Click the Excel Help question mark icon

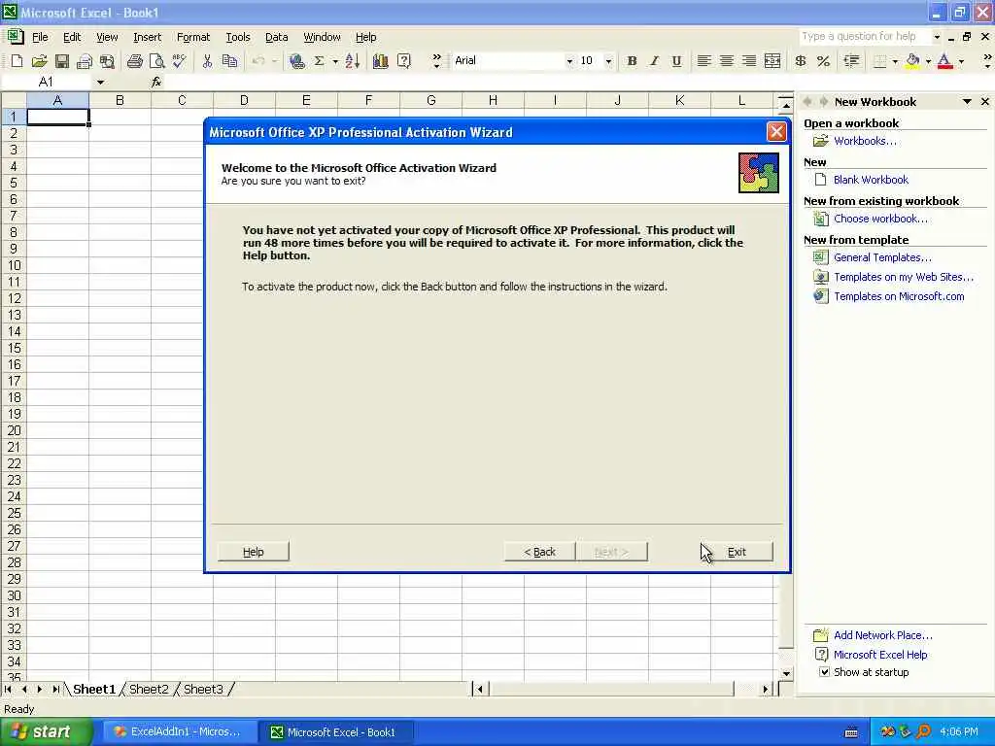(403, 61)
